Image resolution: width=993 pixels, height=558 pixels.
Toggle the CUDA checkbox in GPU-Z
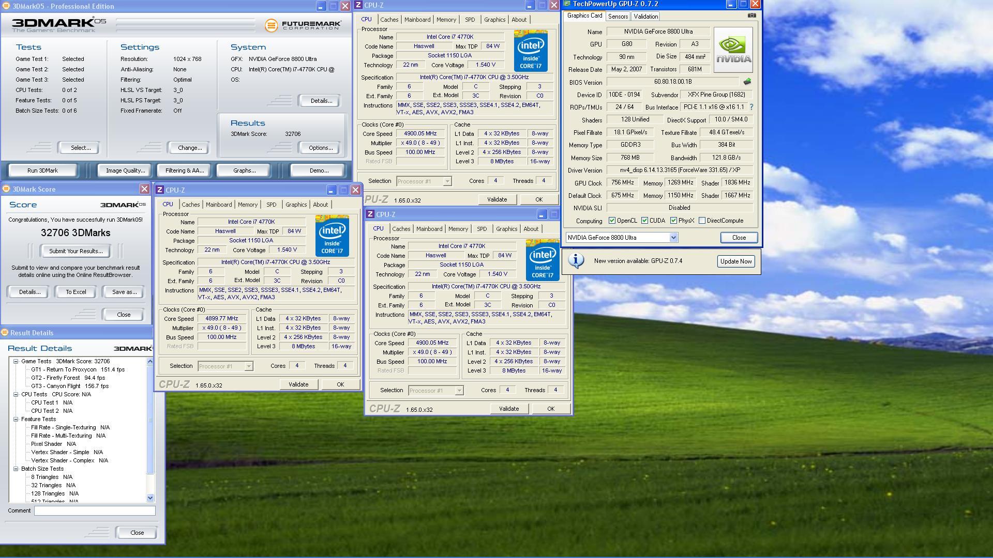[x=644, y=221]
